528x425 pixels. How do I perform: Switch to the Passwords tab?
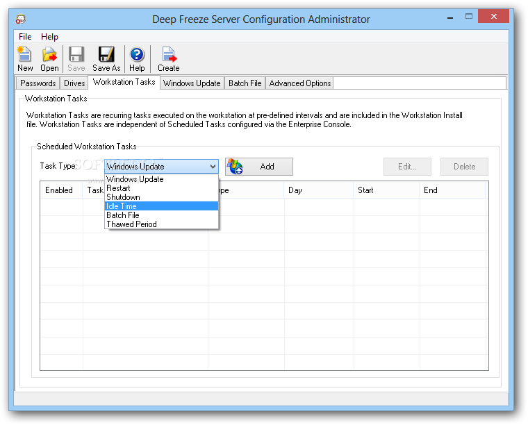tap(38, 83)
